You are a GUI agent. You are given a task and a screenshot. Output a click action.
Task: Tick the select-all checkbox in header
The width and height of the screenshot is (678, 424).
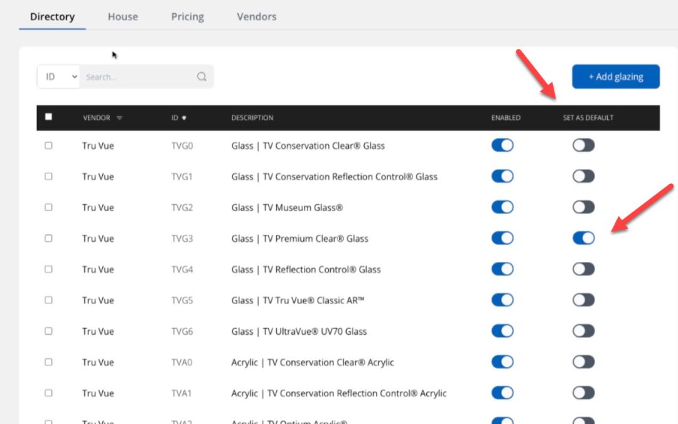tap(48, 117)
